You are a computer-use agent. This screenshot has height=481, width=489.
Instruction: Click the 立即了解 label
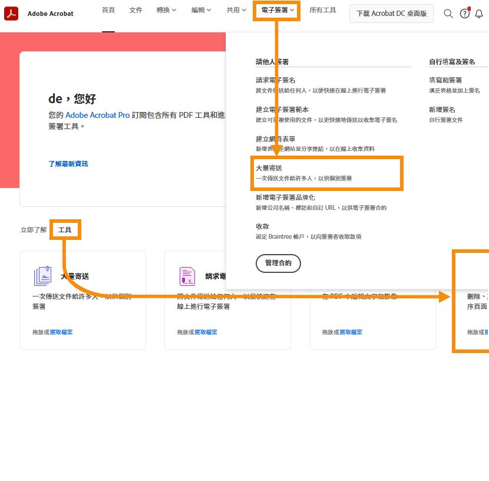pos(34,230)
